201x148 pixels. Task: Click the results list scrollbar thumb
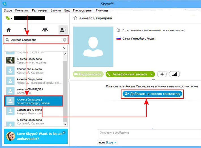click(x=65, y=91)
